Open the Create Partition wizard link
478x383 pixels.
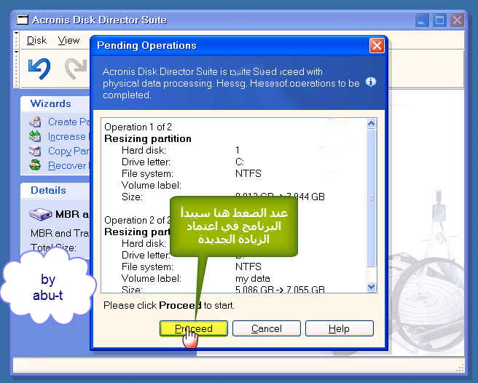(69, 122)
